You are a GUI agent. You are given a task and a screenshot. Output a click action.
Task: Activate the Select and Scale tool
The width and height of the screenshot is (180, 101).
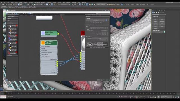coord(33,4)
